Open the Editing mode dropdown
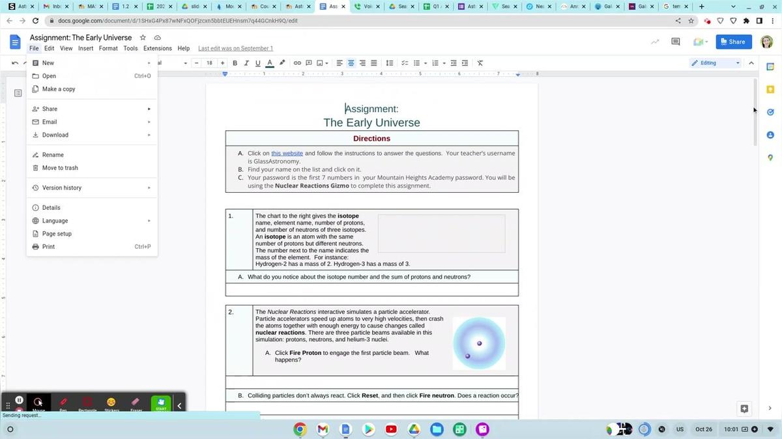The height and width of the screenshot is (439, 782). click(x=716, y=63)
